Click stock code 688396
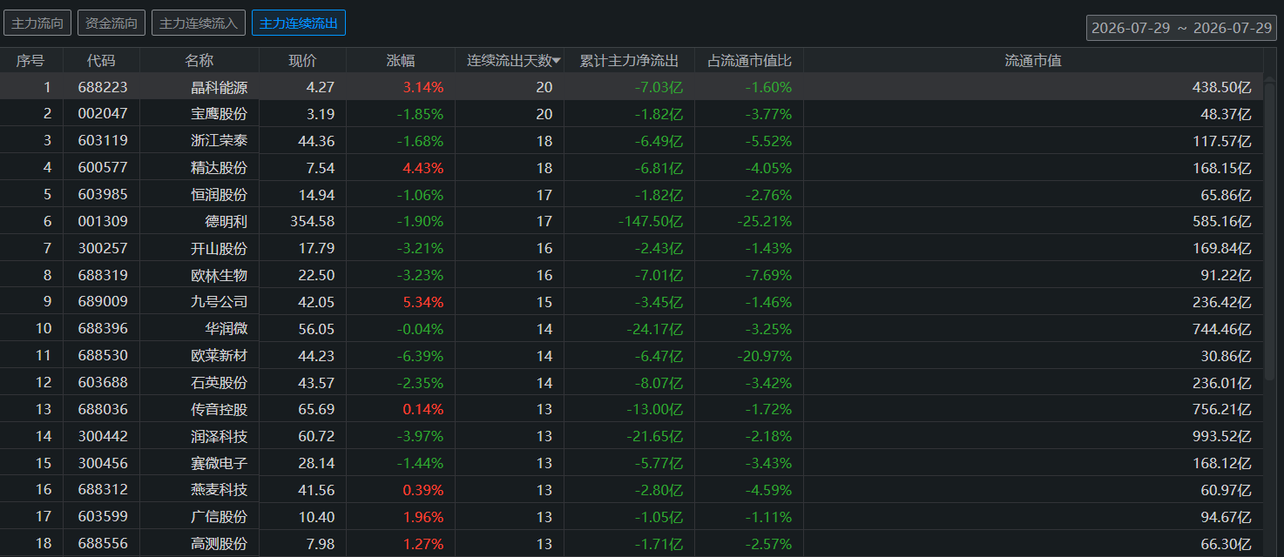 [103, 329]
